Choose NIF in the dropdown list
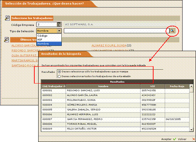The width and height of the screenshot is (196, 142). [x=49, y=40]
